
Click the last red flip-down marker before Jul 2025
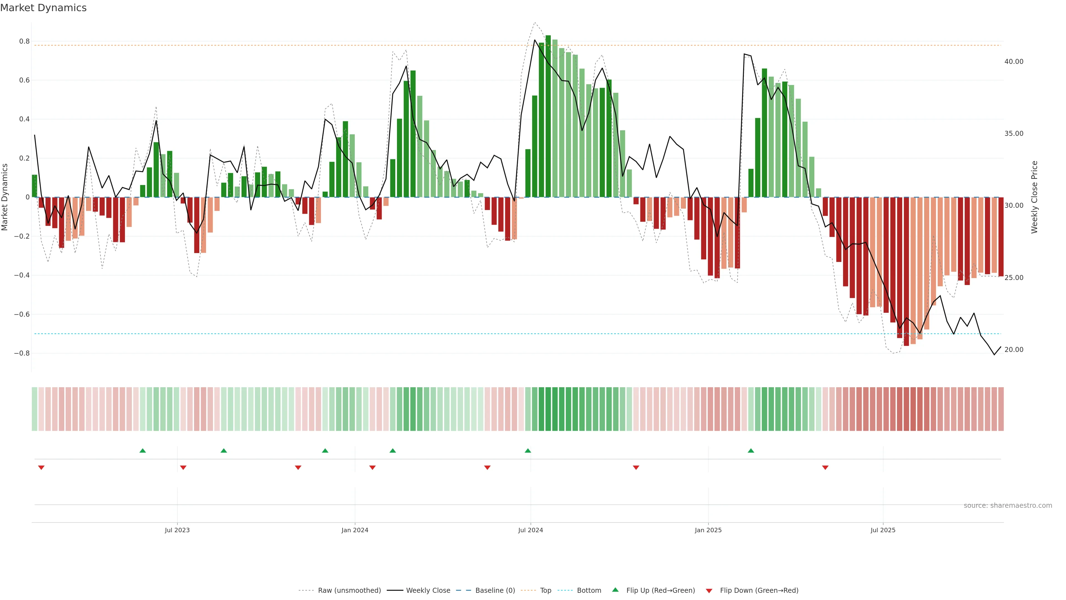[825, 467]
